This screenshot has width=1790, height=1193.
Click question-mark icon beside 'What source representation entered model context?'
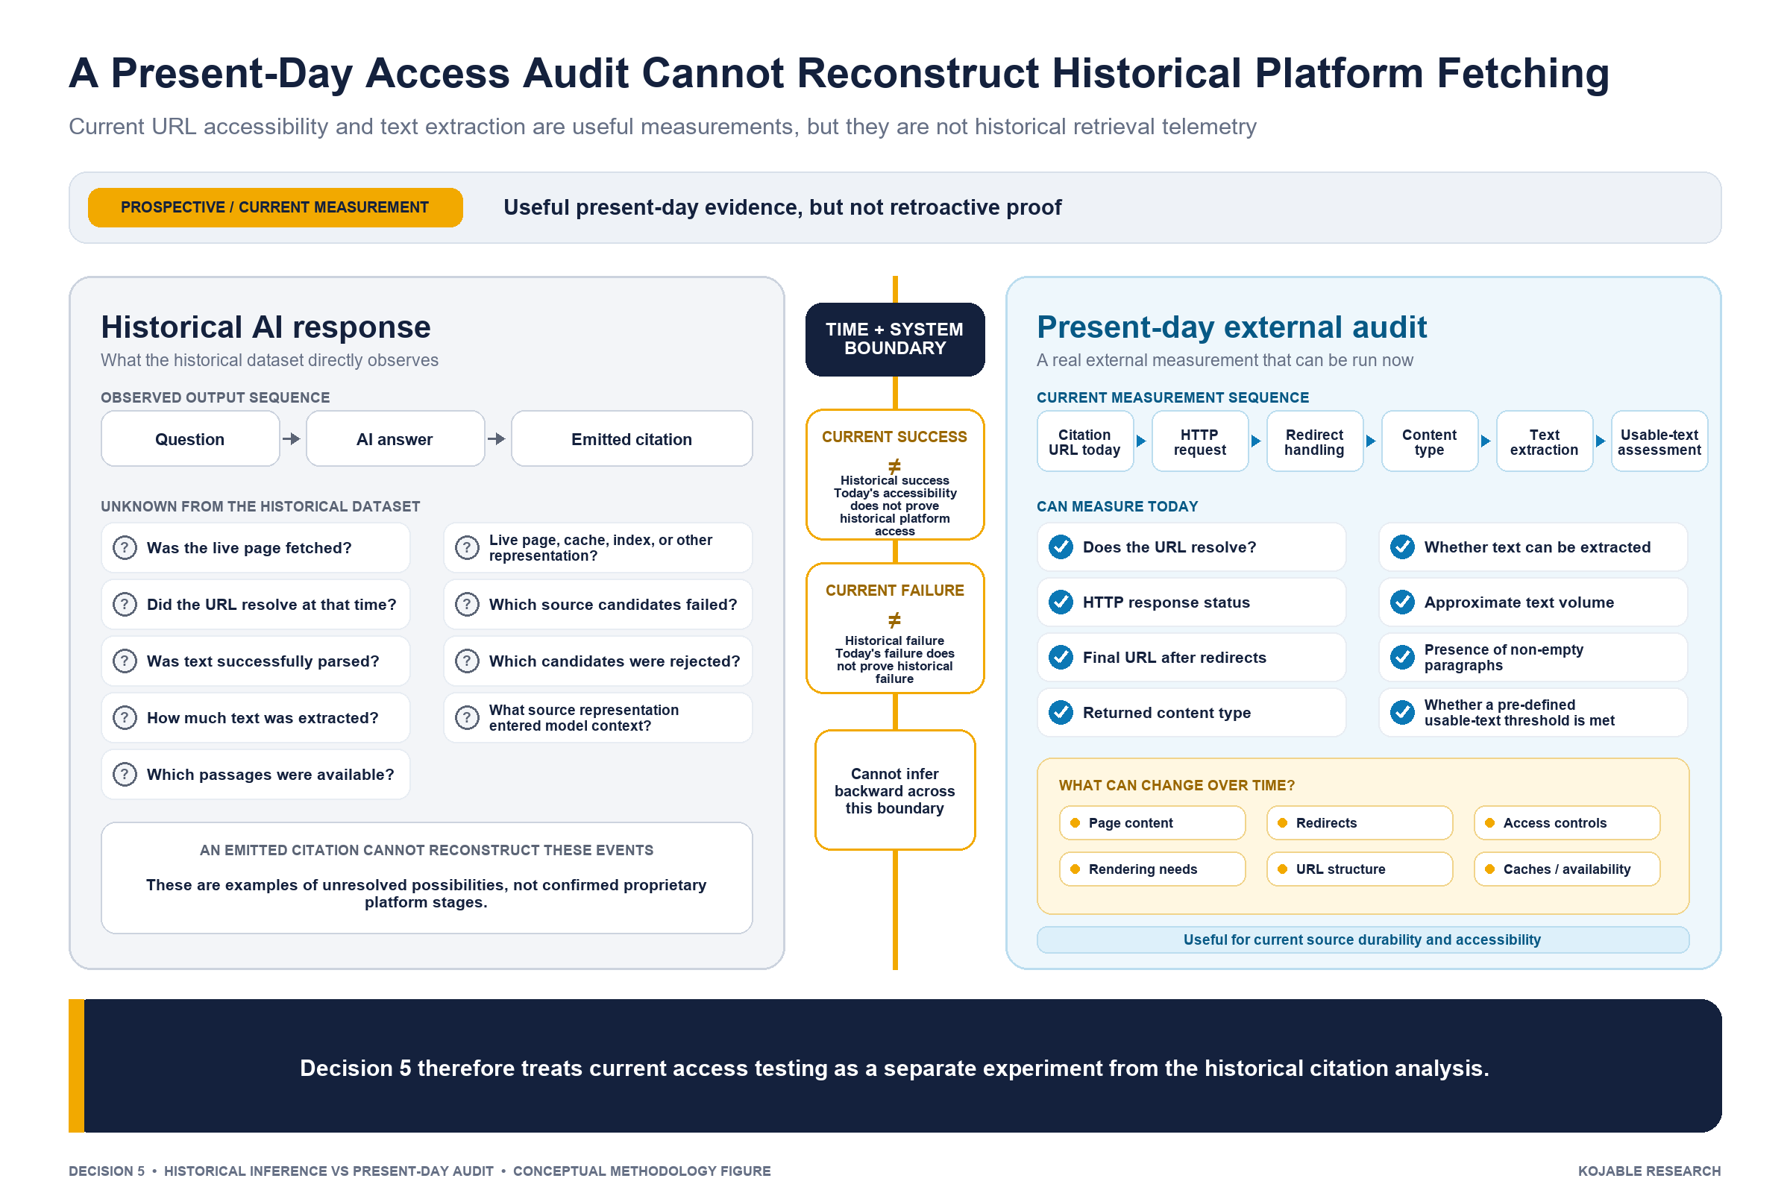468,718
